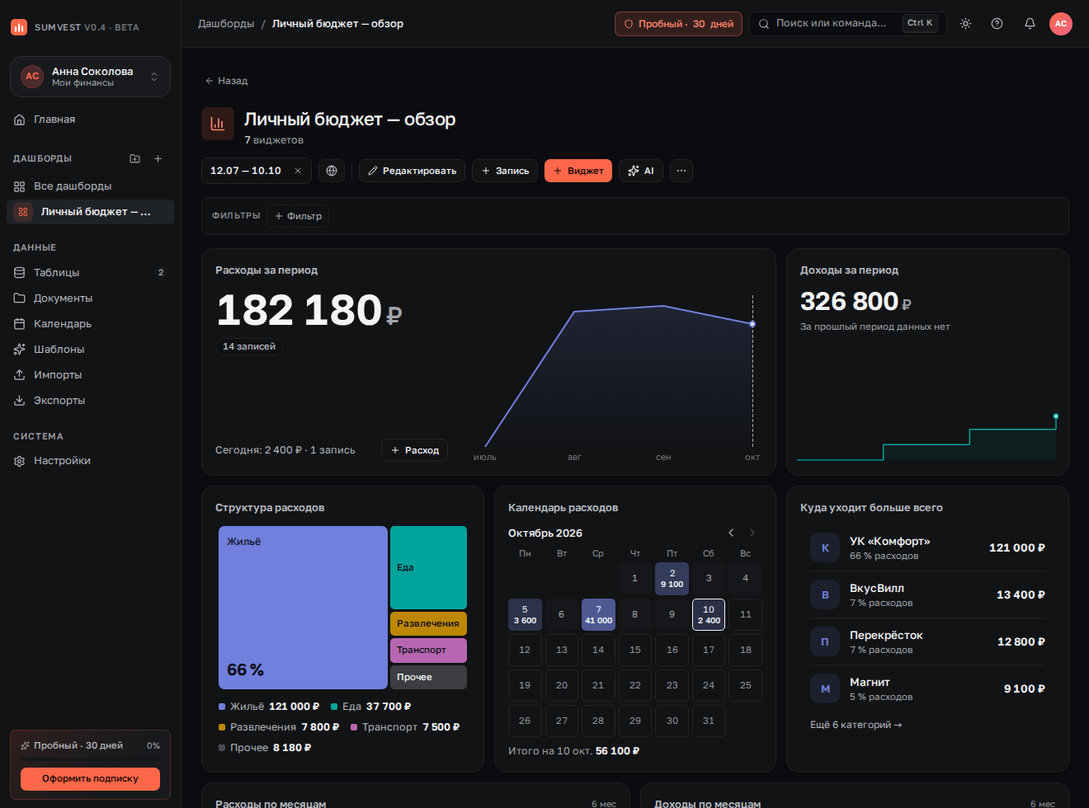Open Документы in sidebar
This screenshot has width=1089, height=808.
[90, 298]
